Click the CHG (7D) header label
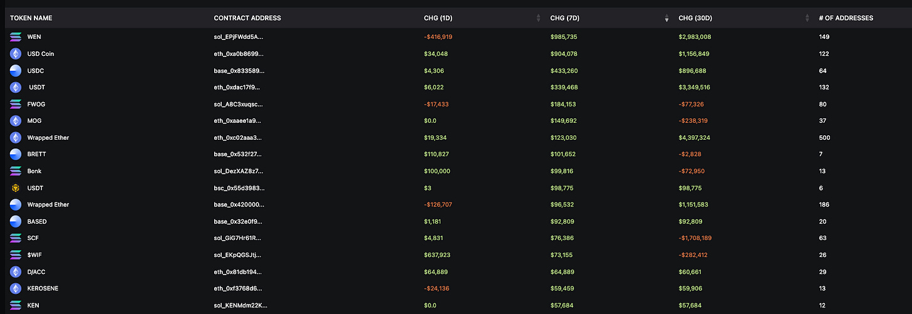The width and height of the screenshot is (912, 314). coord(564,18)
